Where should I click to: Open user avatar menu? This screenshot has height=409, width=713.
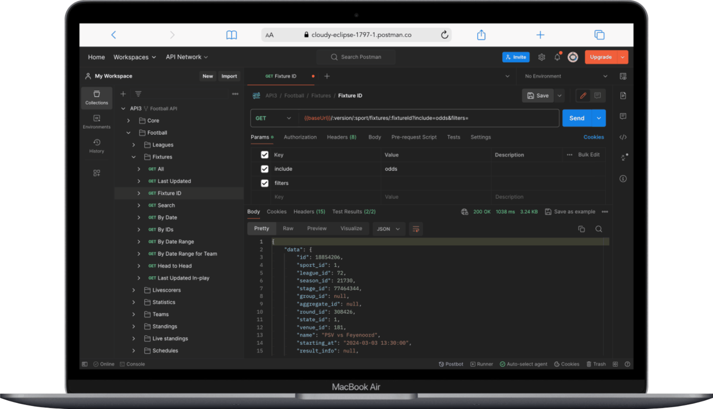tap(573, 57)
